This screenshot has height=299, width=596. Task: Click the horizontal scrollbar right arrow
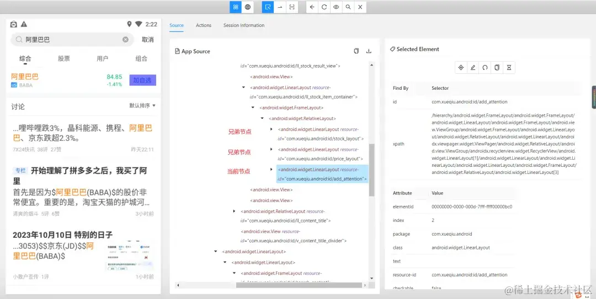coord(366,285)
